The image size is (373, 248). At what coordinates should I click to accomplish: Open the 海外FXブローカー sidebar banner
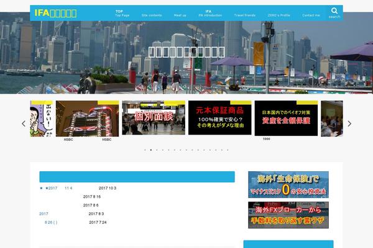click(x=288, y=215)
